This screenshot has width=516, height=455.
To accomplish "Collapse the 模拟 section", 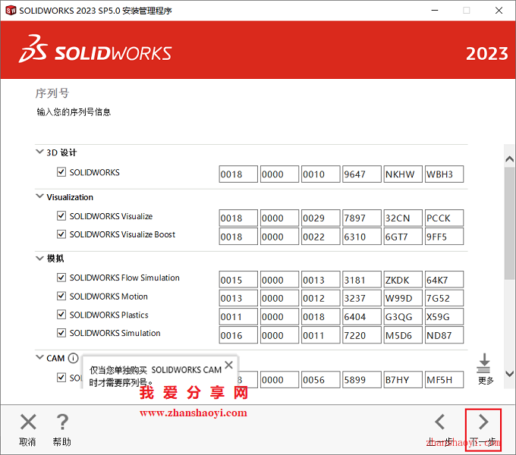I will (x=39, y=259).
